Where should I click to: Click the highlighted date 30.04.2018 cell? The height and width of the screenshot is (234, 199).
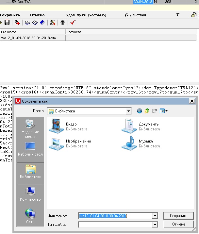click(x=143, y=2)
